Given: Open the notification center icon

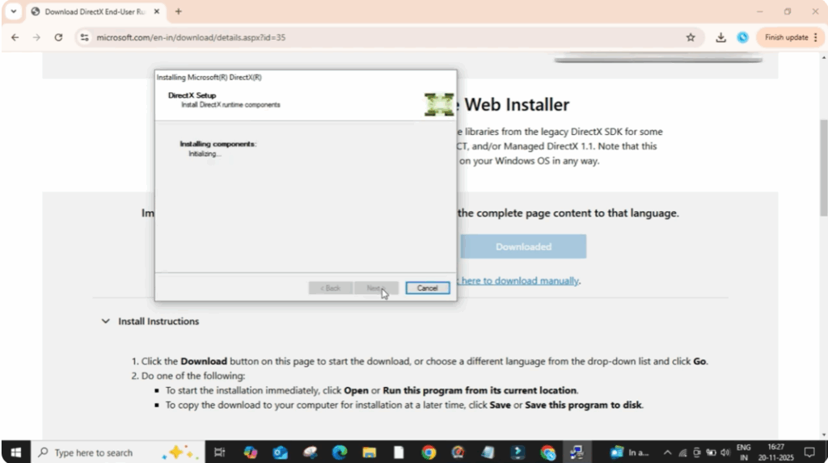Looking at the screenshot, I should point(809,452).
